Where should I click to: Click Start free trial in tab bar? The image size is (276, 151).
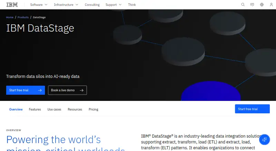[x=252, y=109]
